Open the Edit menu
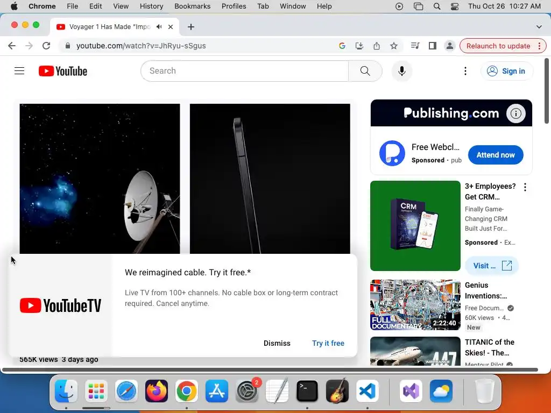551x413 pixels. pos(95,6)
